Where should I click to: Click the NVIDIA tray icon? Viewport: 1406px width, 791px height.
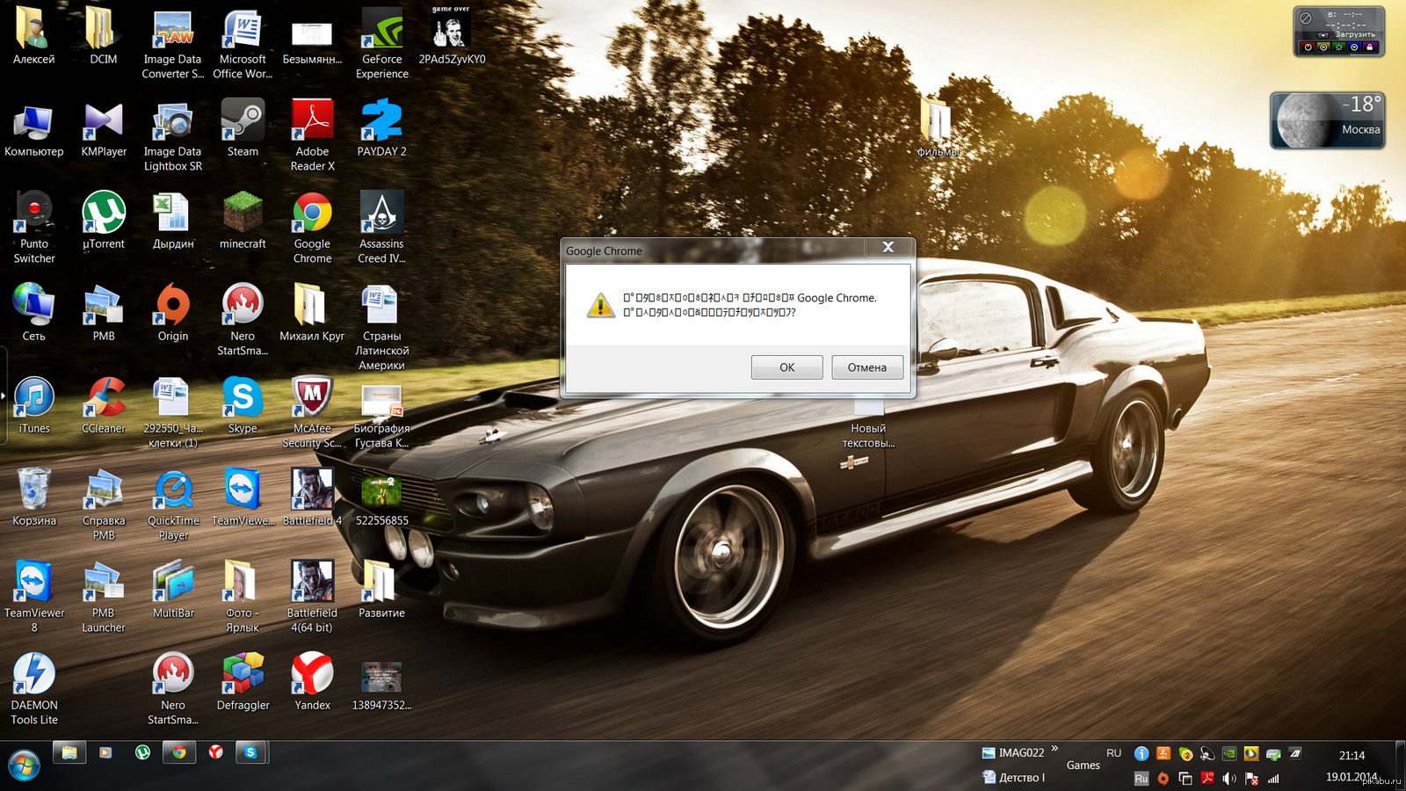coord(1229,753)
